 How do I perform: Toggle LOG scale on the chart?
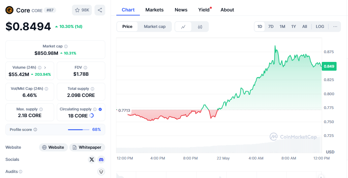click(x=320, y=27)
